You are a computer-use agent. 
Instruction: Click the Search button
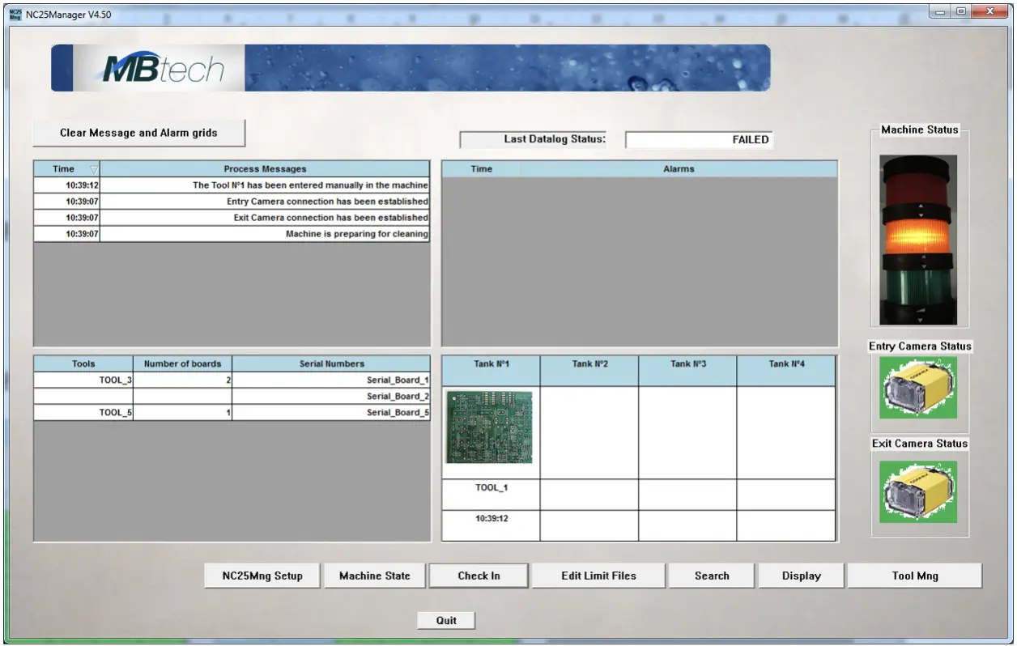(x=712, y=576)
